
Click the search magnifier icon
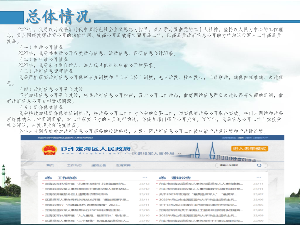pyautogui.click(x=259, y=165)
